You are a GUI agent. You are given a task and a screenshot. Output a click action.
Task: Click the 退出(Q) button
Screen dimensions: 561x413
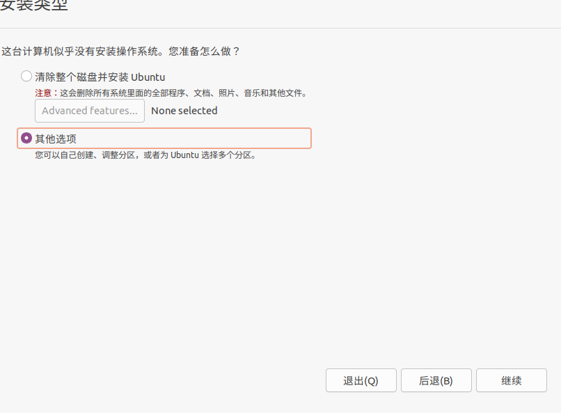point(361,380)
